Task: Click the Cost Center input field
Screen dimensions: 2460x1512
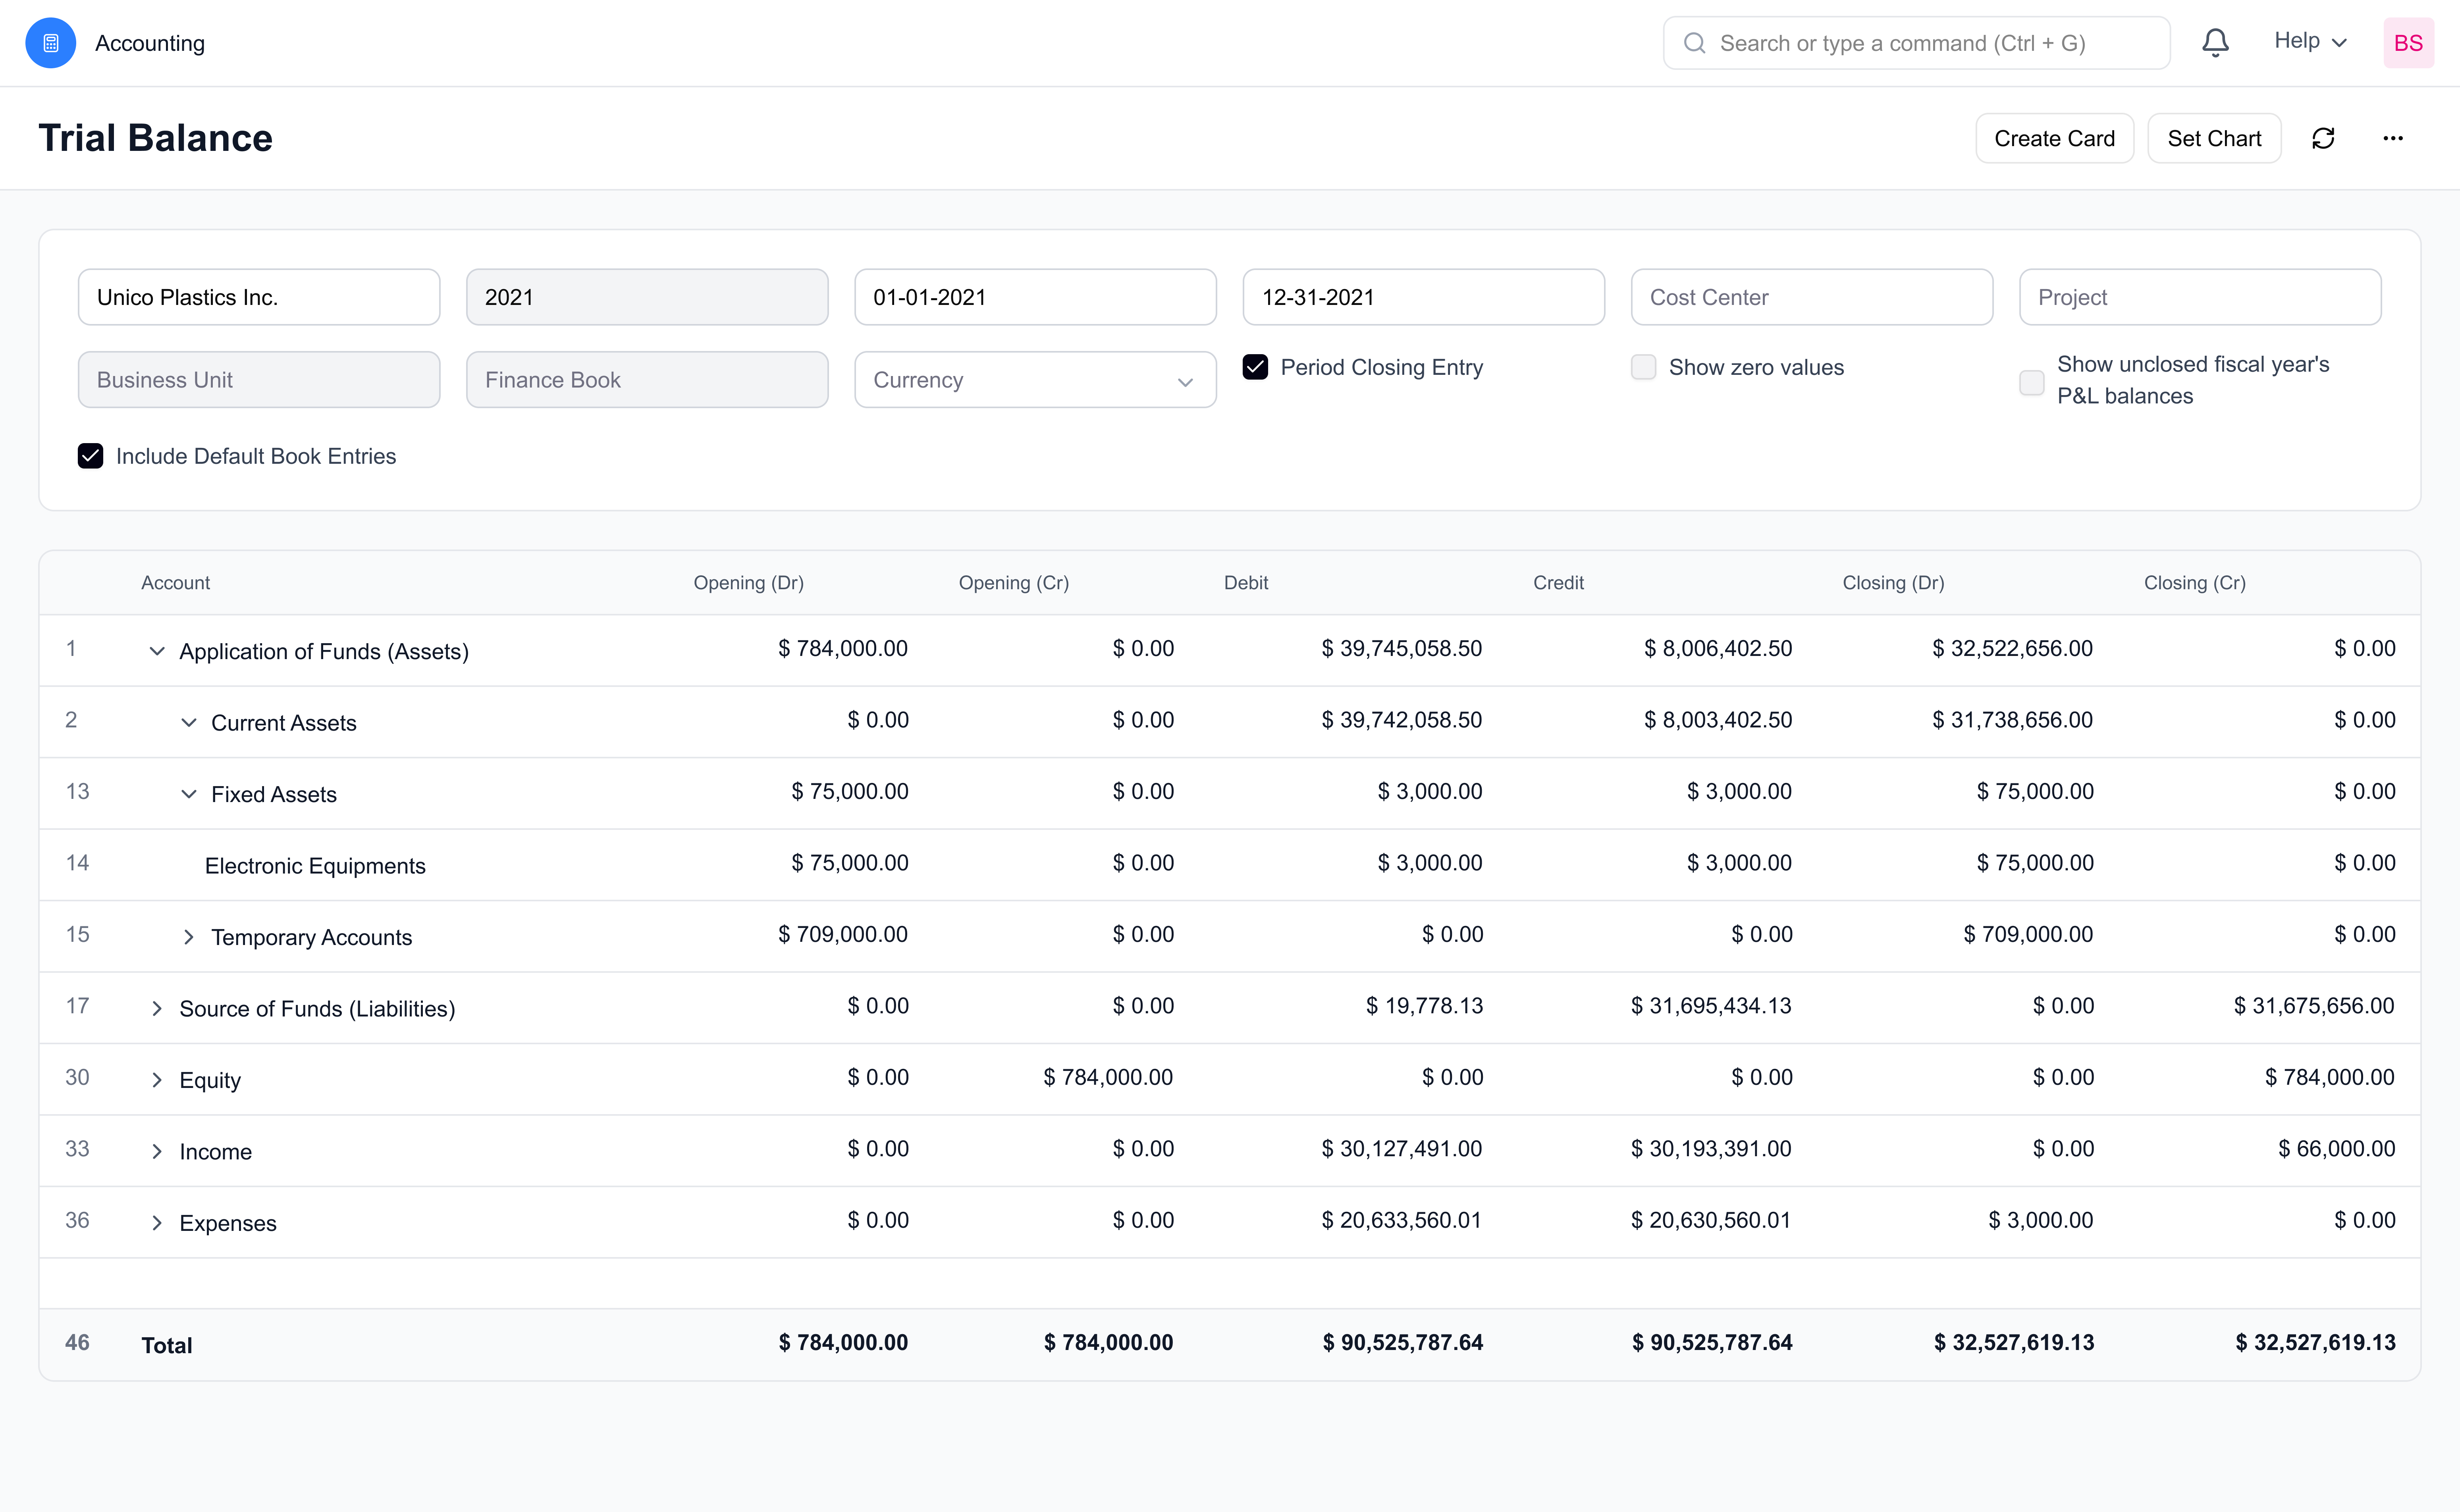Action: click(x=1811, y=297)
